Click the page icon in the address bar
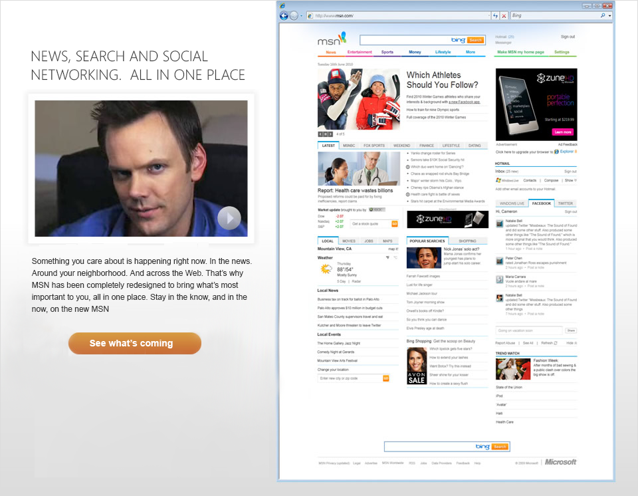Viewport: 638px width, 496px height. pos(310,16)
